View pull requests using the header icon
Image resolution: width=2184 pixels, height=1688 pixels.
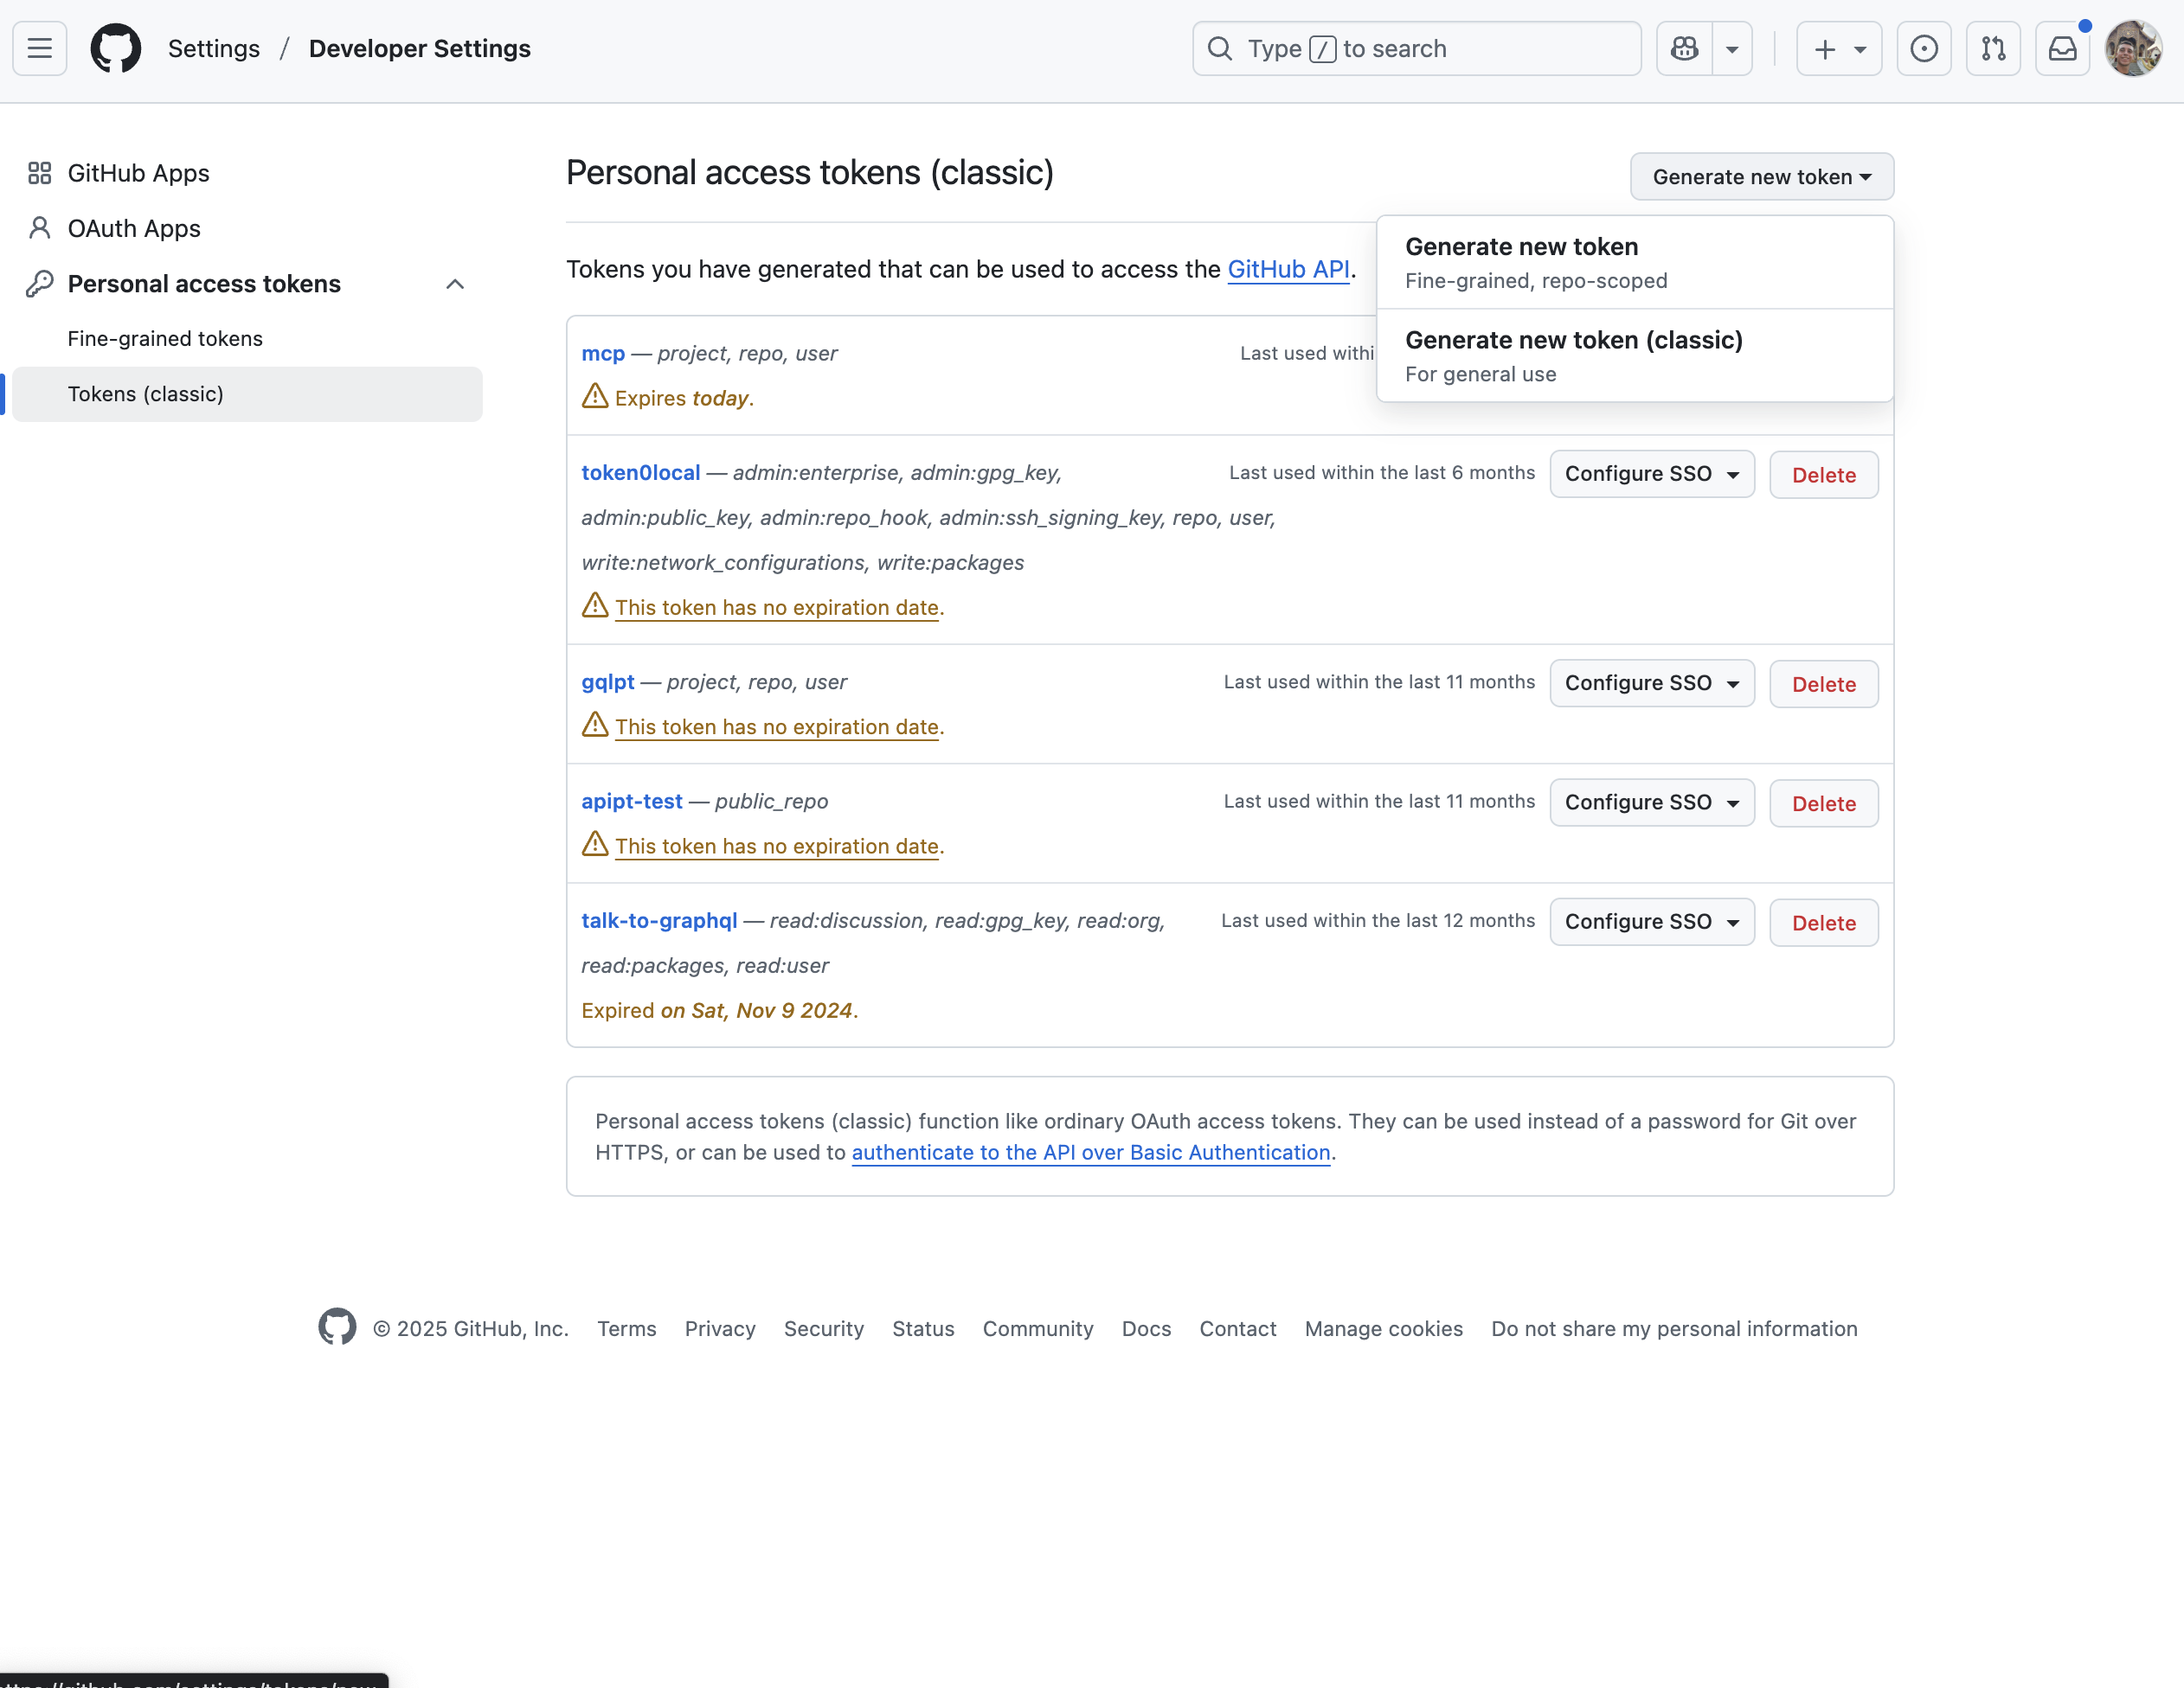click(1993, 48)
